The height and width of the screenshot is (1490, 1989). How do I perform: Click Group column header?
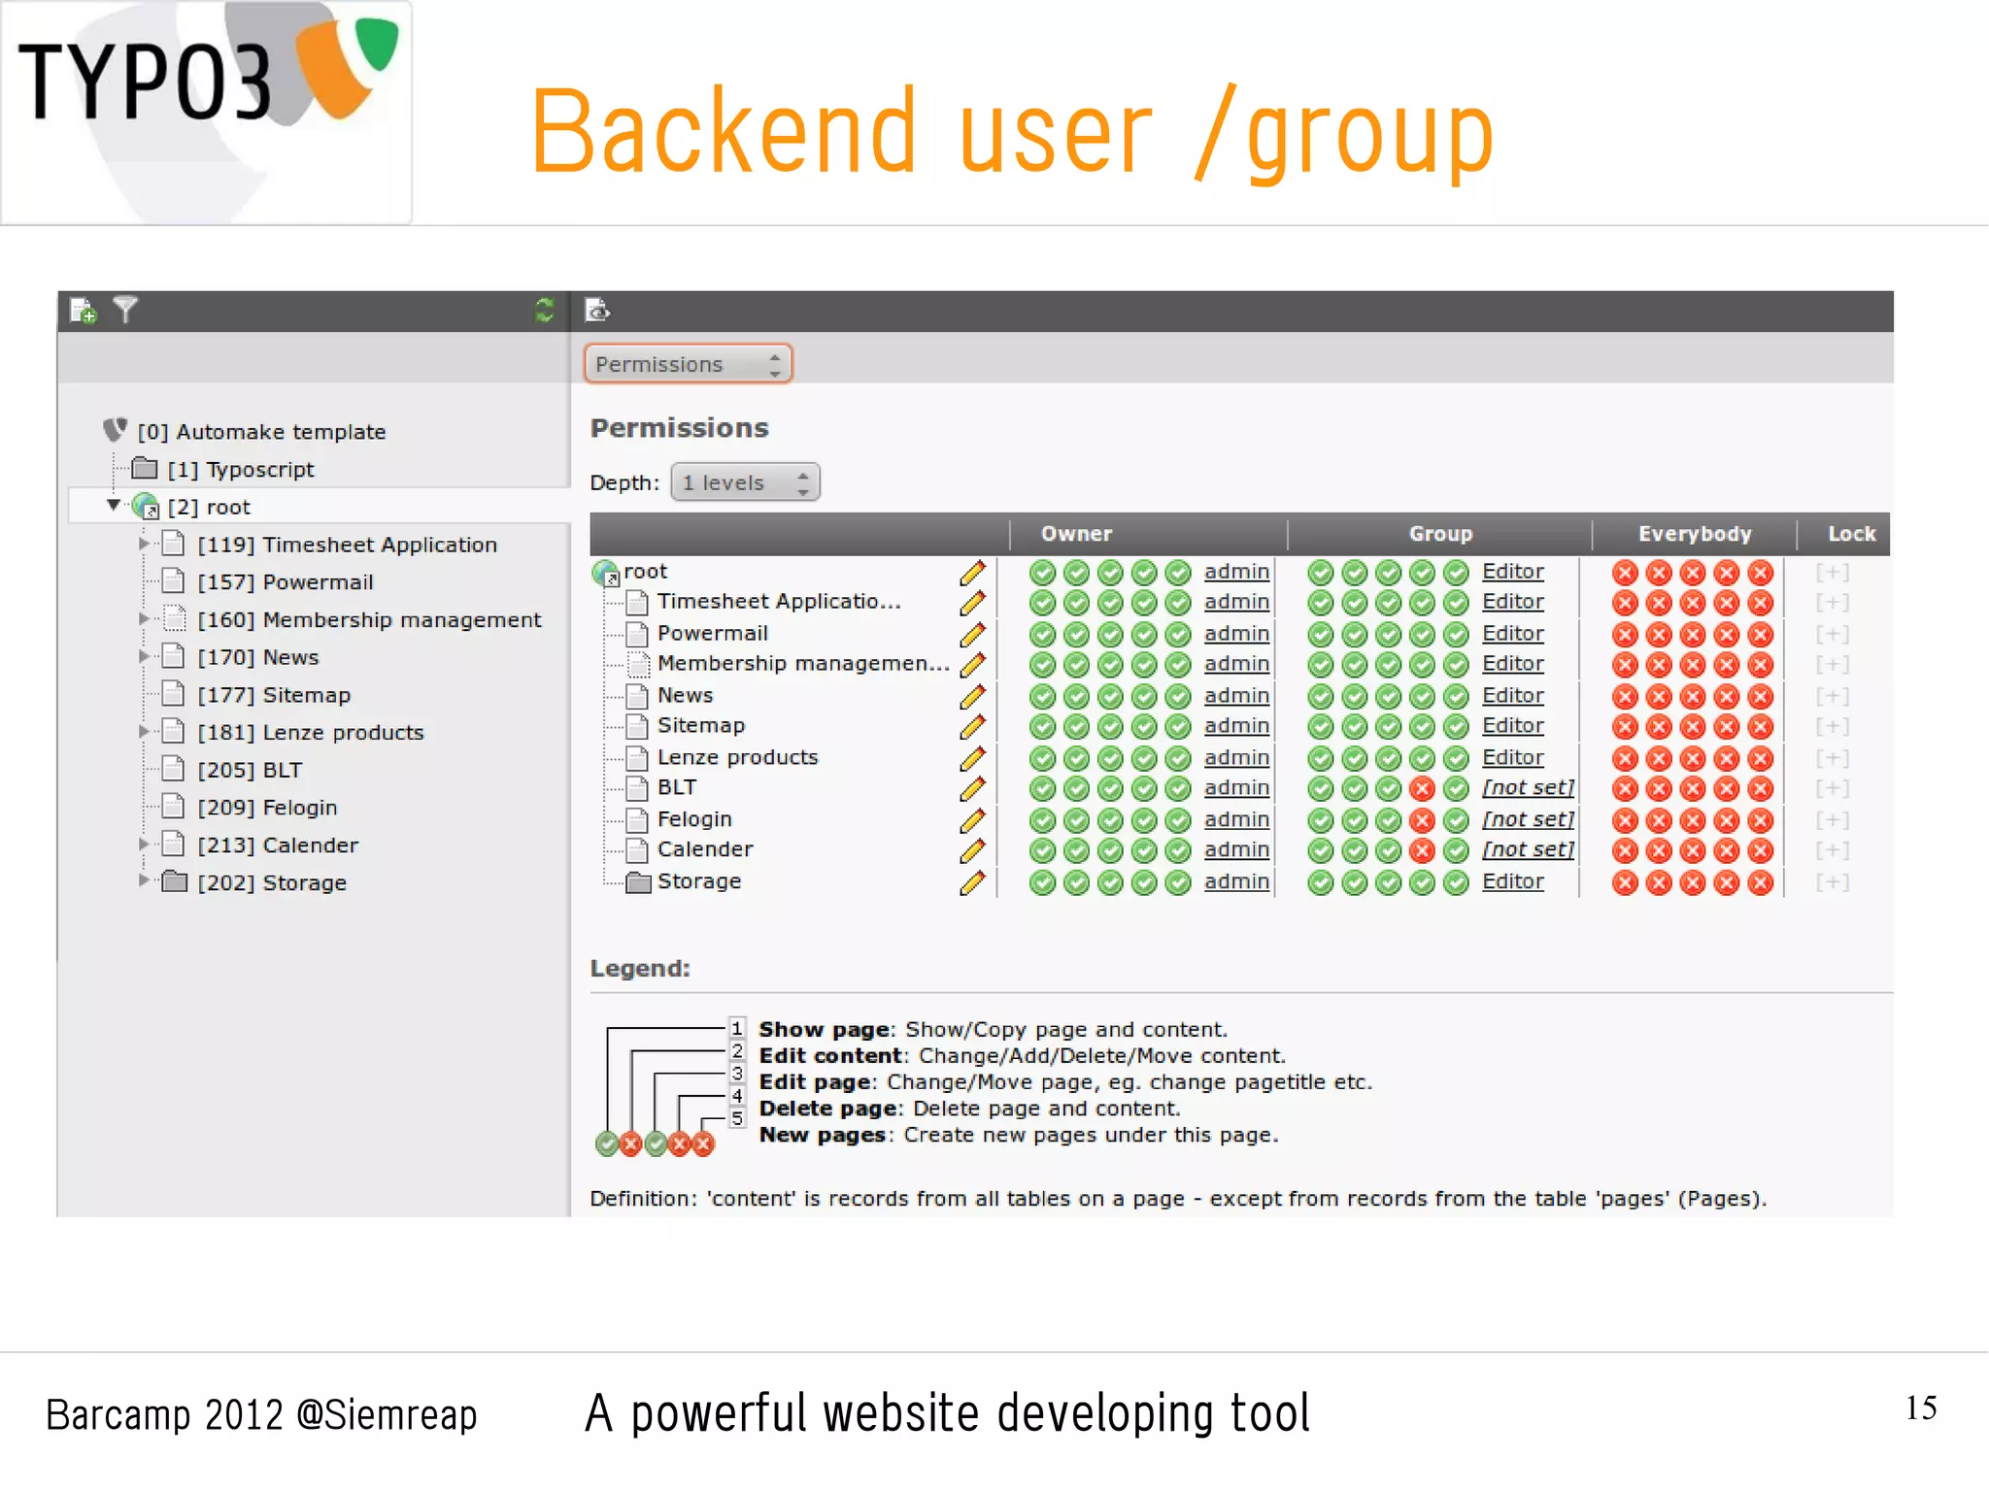[1440, 534]
